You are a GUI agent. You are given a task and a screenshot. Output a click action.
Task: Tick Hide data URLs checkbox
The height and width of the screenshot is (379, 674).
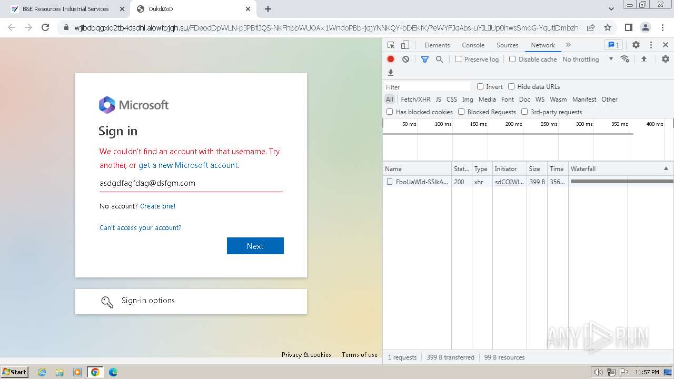point(511,86)
